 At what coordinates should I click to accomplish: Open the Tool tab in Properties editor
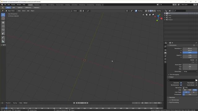[x=166, y=47]
